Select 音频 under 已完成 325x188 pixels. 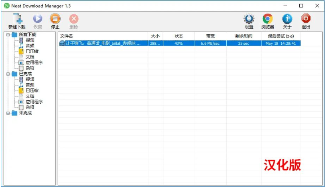(30, 85)
